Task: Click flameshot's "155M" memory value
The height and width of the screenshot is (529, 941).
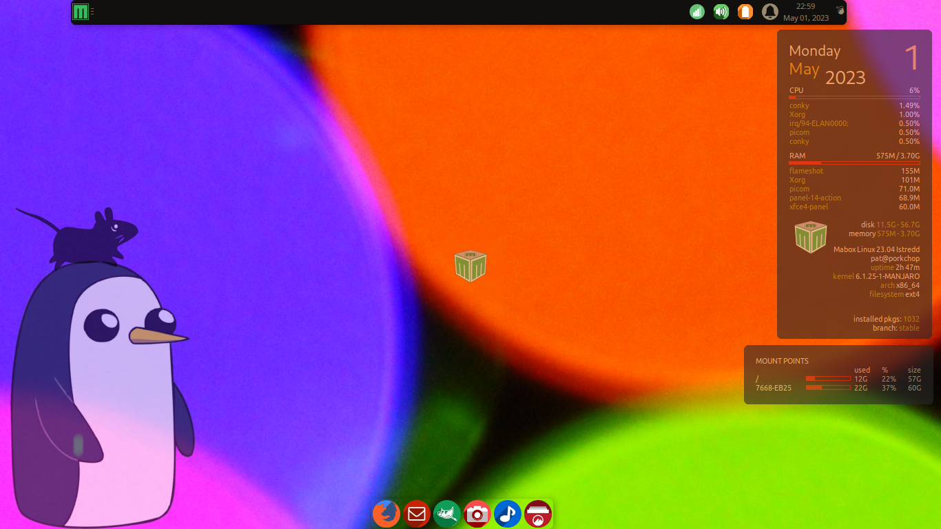Action: [x=910, y=171]
